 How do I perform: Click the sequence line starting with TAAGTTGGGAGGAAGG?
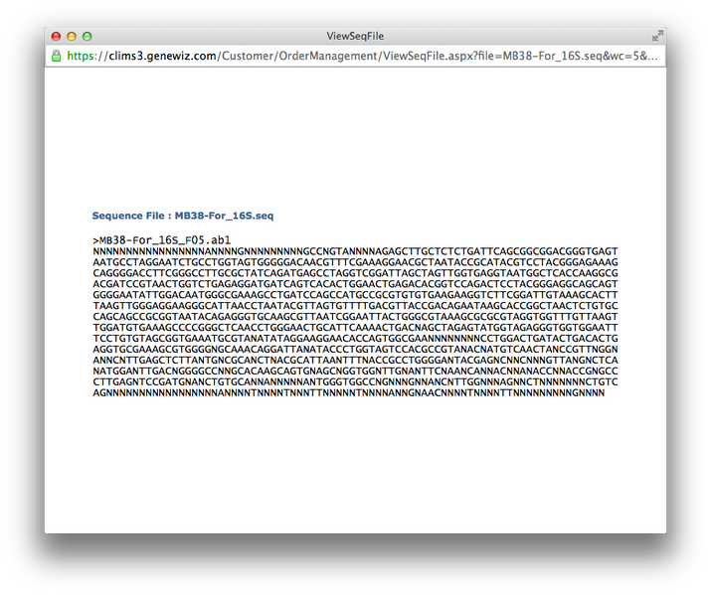click(x=355, y=306)
